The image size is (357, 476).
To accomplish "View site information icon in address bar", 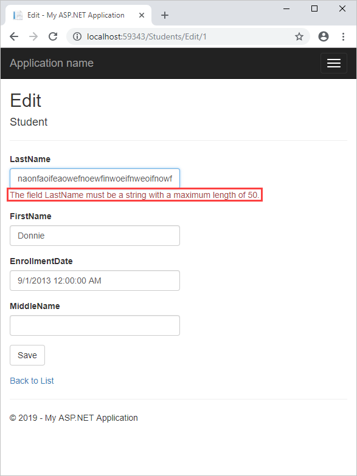I will tap(77, 36).
